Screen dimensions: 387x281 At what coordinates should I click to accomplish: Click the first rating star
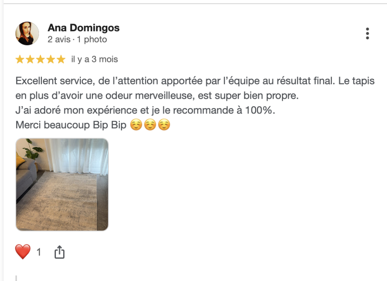pos(20,59)
